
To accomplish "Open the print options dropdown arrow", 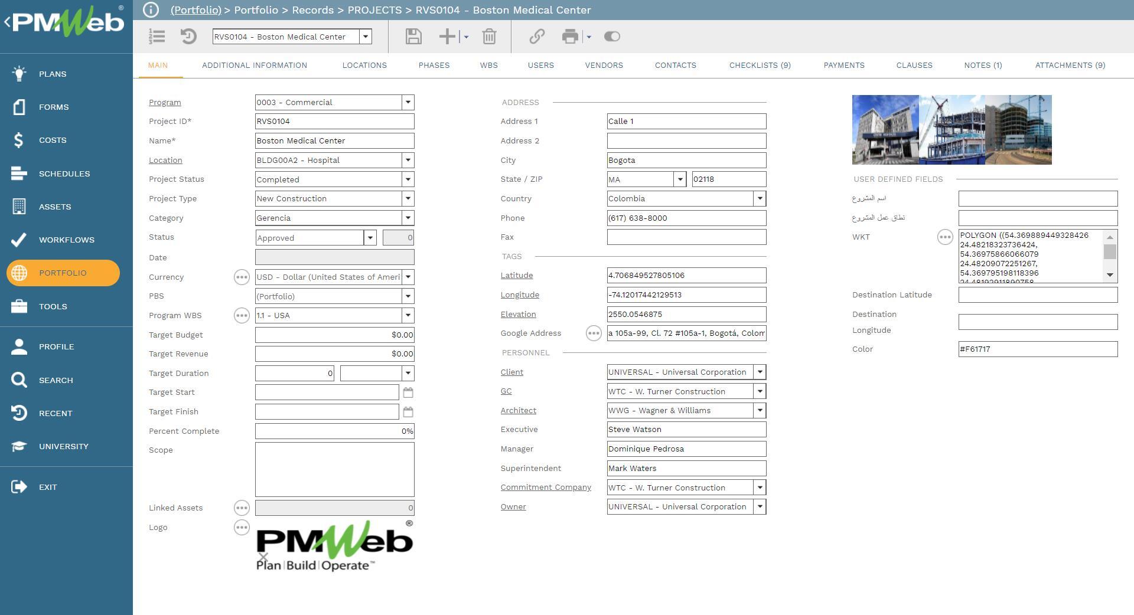I will pos(589,37).
